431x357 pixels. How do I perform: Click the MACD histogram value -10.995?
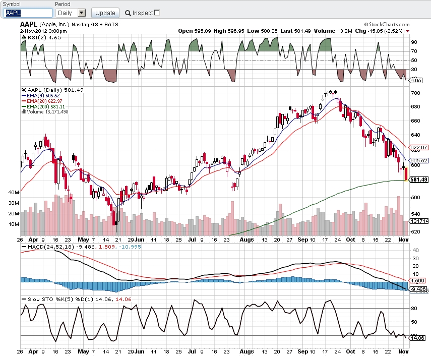(130, 247)
